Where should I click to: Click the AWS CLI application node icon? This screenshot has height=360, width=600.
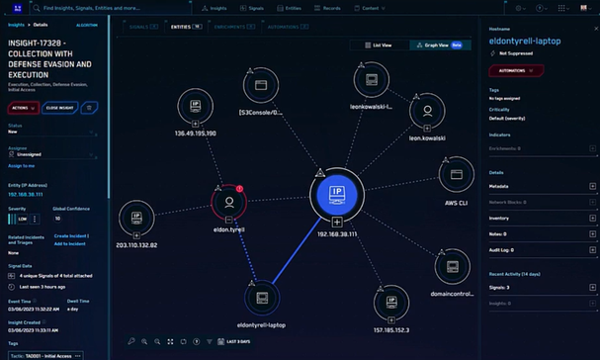tap(456, 175)
